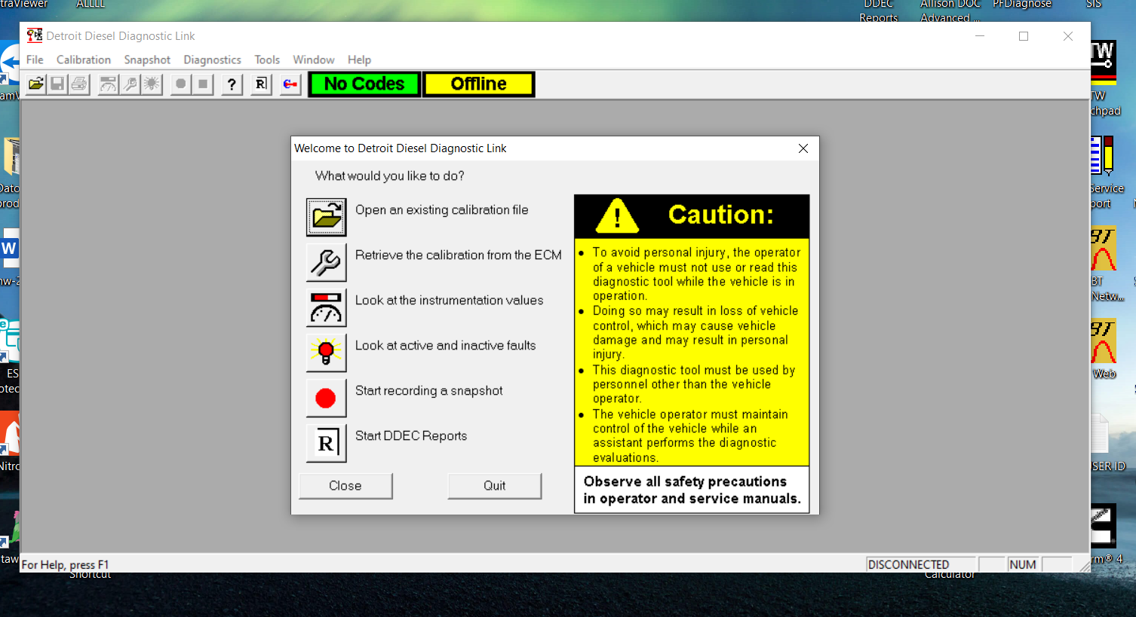Open the Calibration menu
The height and width of the screenshot is (617, 1136).
tap(84, 60)
